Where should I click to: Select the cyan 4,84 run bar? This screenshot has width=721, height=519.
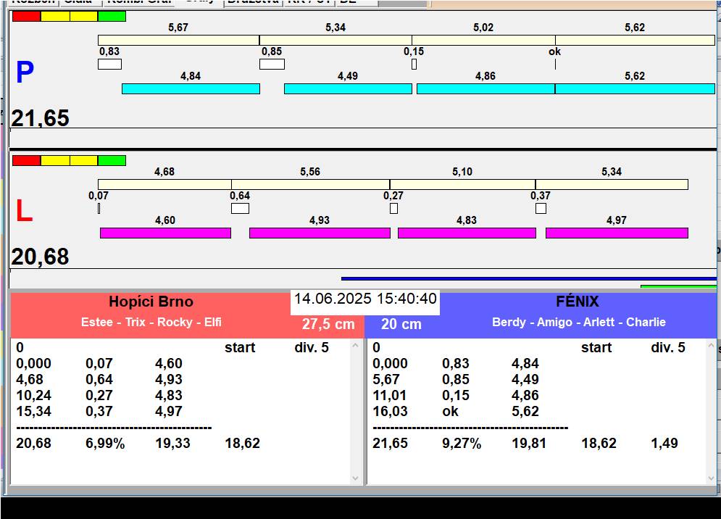point(191,88)
